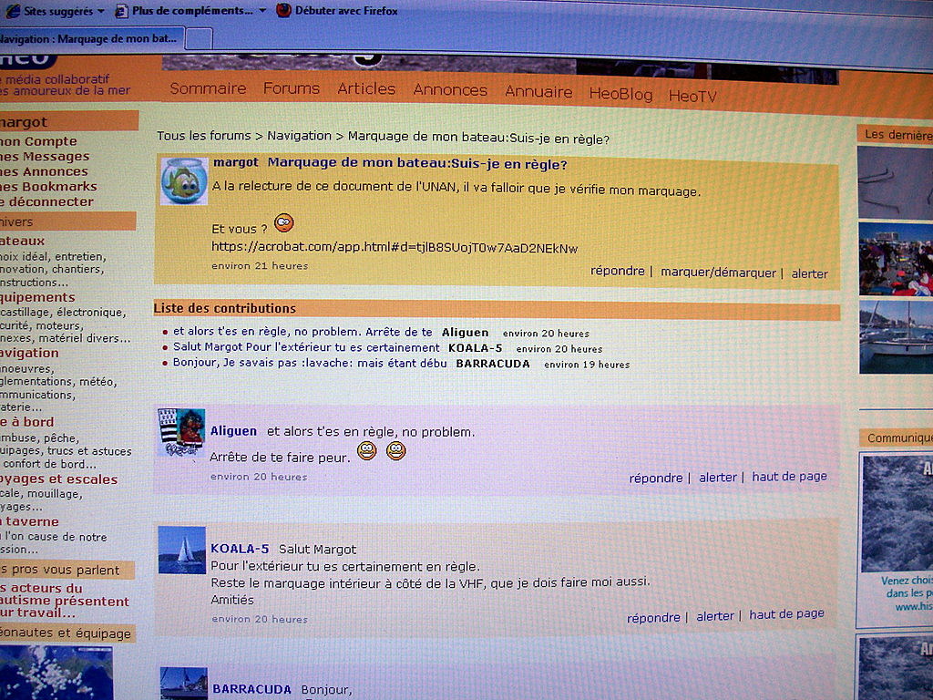The height and width of the screenshot is (700, 933).
Task: Click Tous les forums breadcrumb
Action: pos(203,136)
